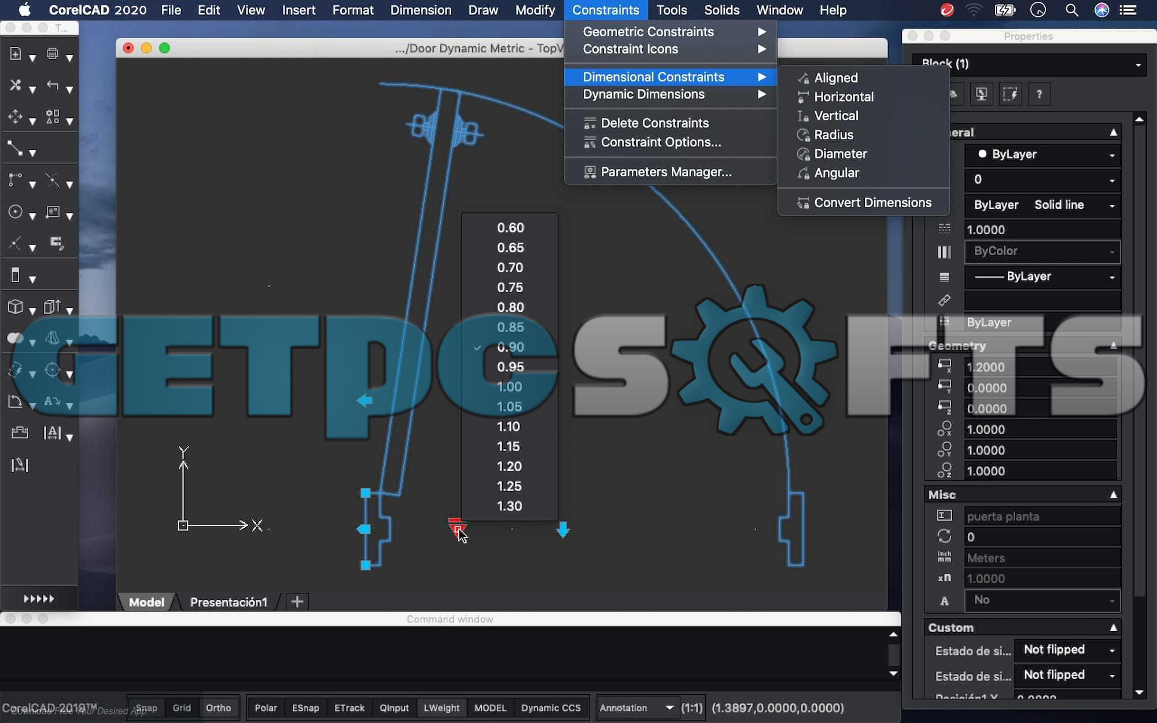Select the Line drawing tool
Screen dimensions: 1157x723
click(16, 149)
